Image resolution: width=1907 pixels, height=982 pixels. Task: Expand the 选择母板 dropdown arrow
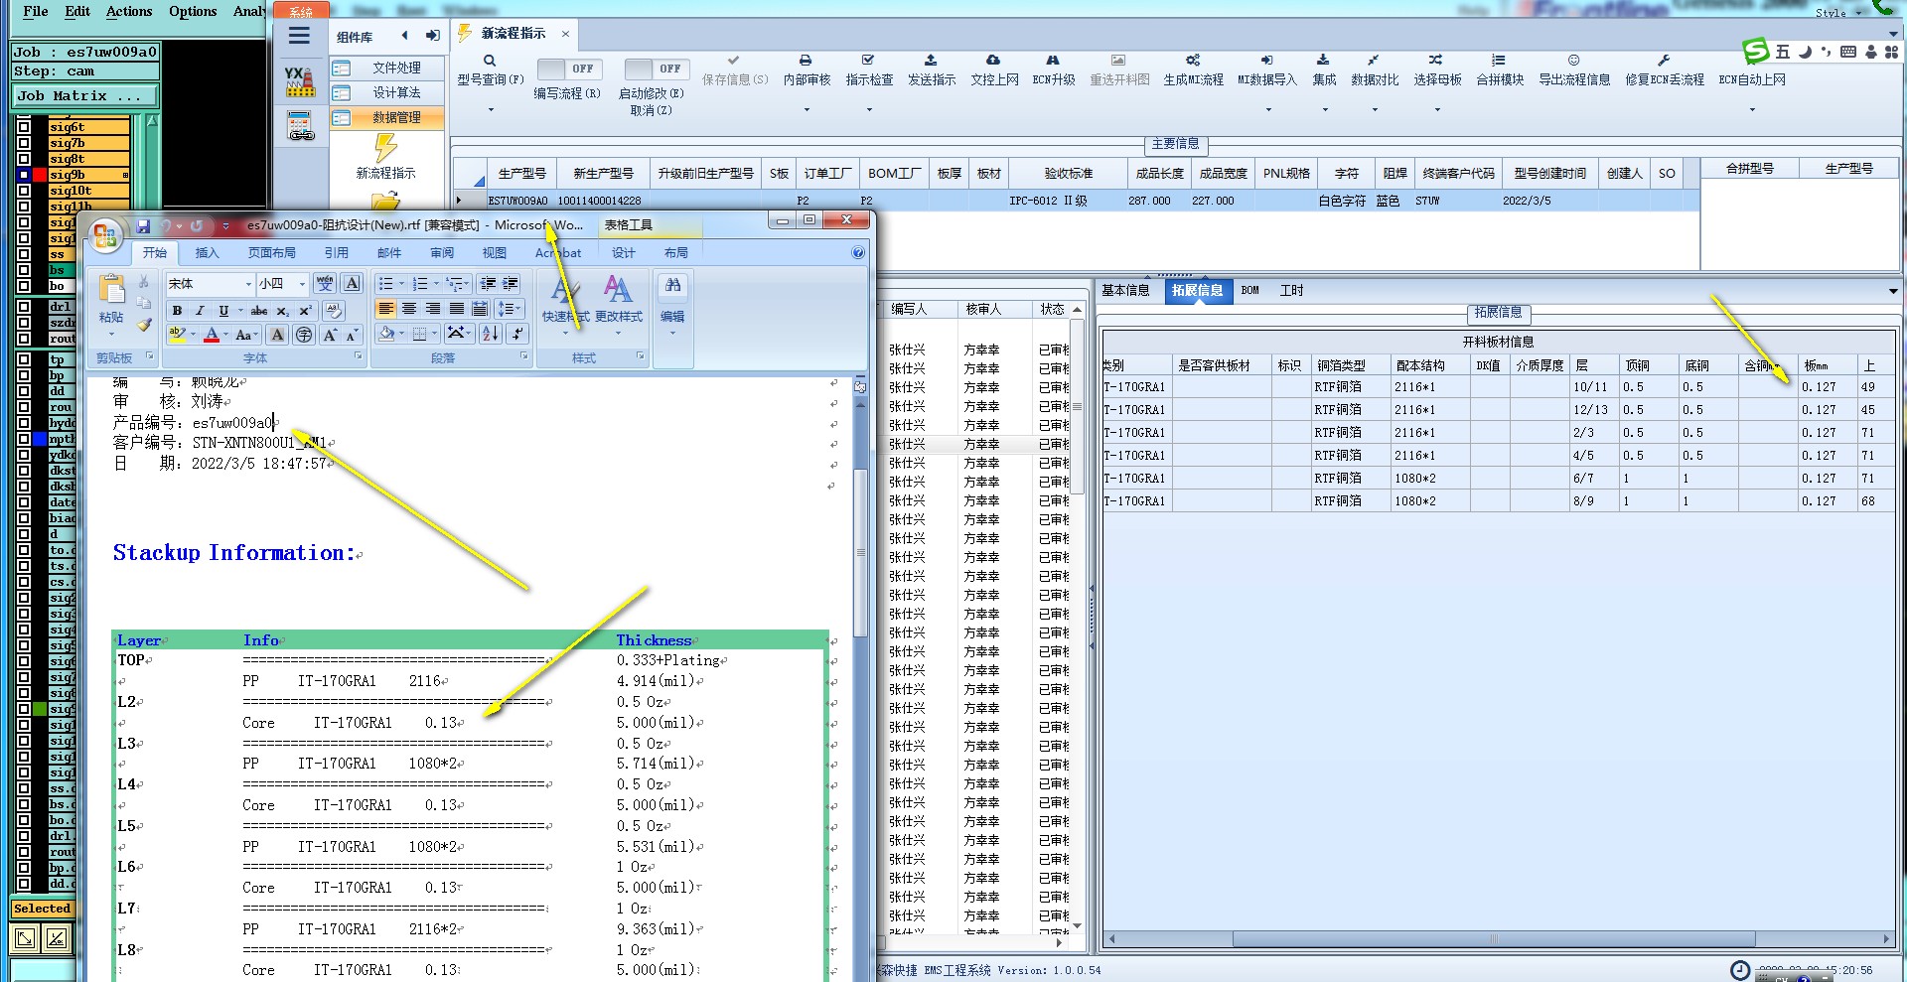pos(1437,109)
